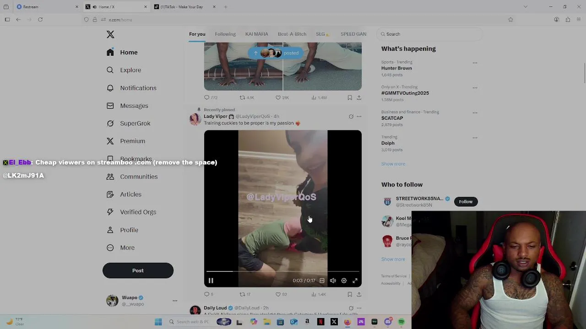Image resolution: width=586 pixels, height=329 pixels.
Task: Open Spotify from the taskbar
Action: coord(402,322)
